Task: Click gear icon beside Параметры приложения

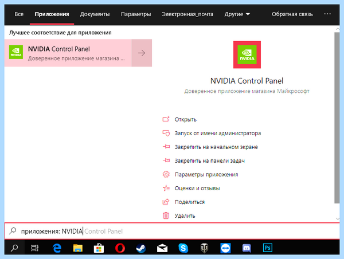Action: click(x=166, y=174)
